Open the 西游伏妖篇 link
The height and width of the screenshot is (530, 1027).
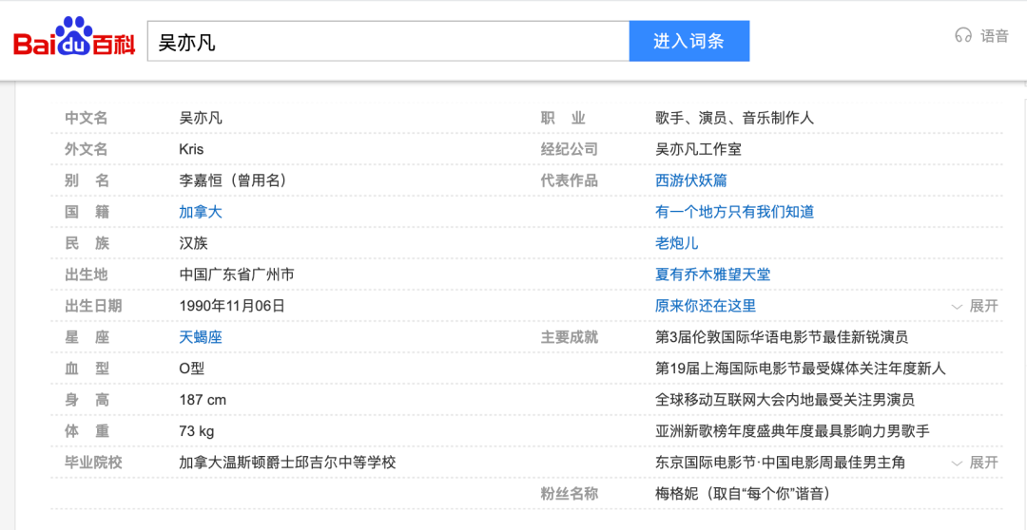click(x=691, y=180)
